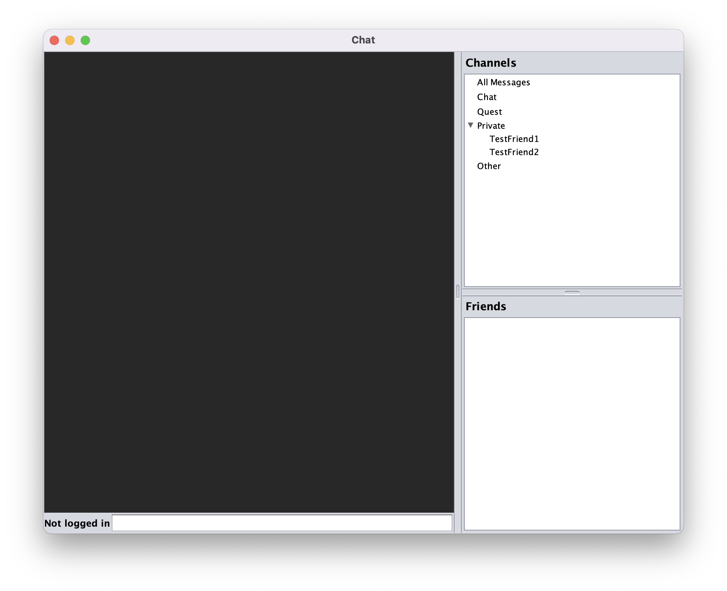The height and width of the screenshot is (591, 727).
Task: Open the Chat channel
Action: click(x=487, y=97)
